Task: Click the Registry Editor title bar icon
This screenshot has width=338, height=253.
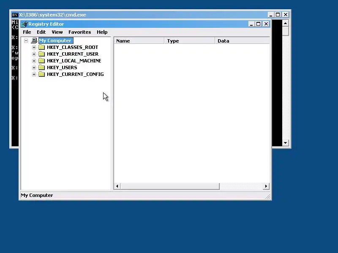Action: point(24,24)
